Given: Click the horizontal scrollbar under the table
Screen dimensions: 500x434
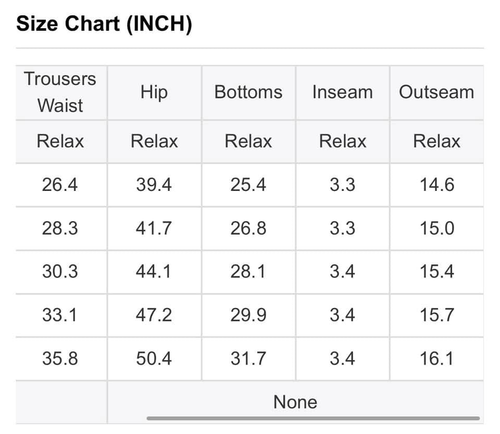Looking at the screenshot, I should coord(312,418).
